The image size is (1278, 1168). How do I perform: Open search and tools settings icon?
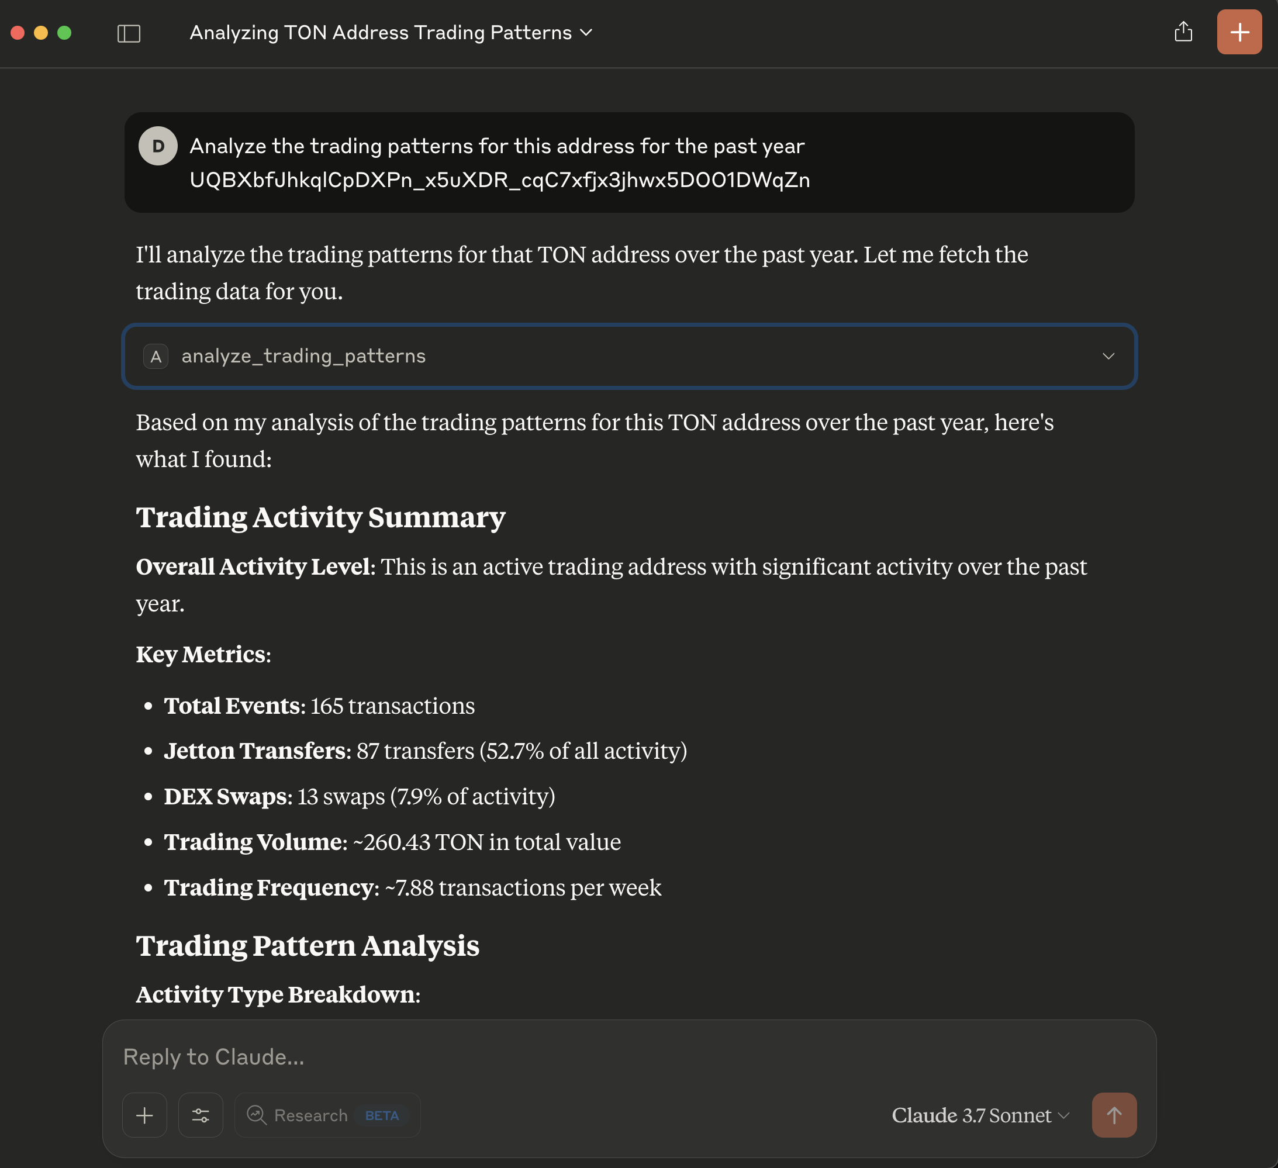(x=201, y=1115)
